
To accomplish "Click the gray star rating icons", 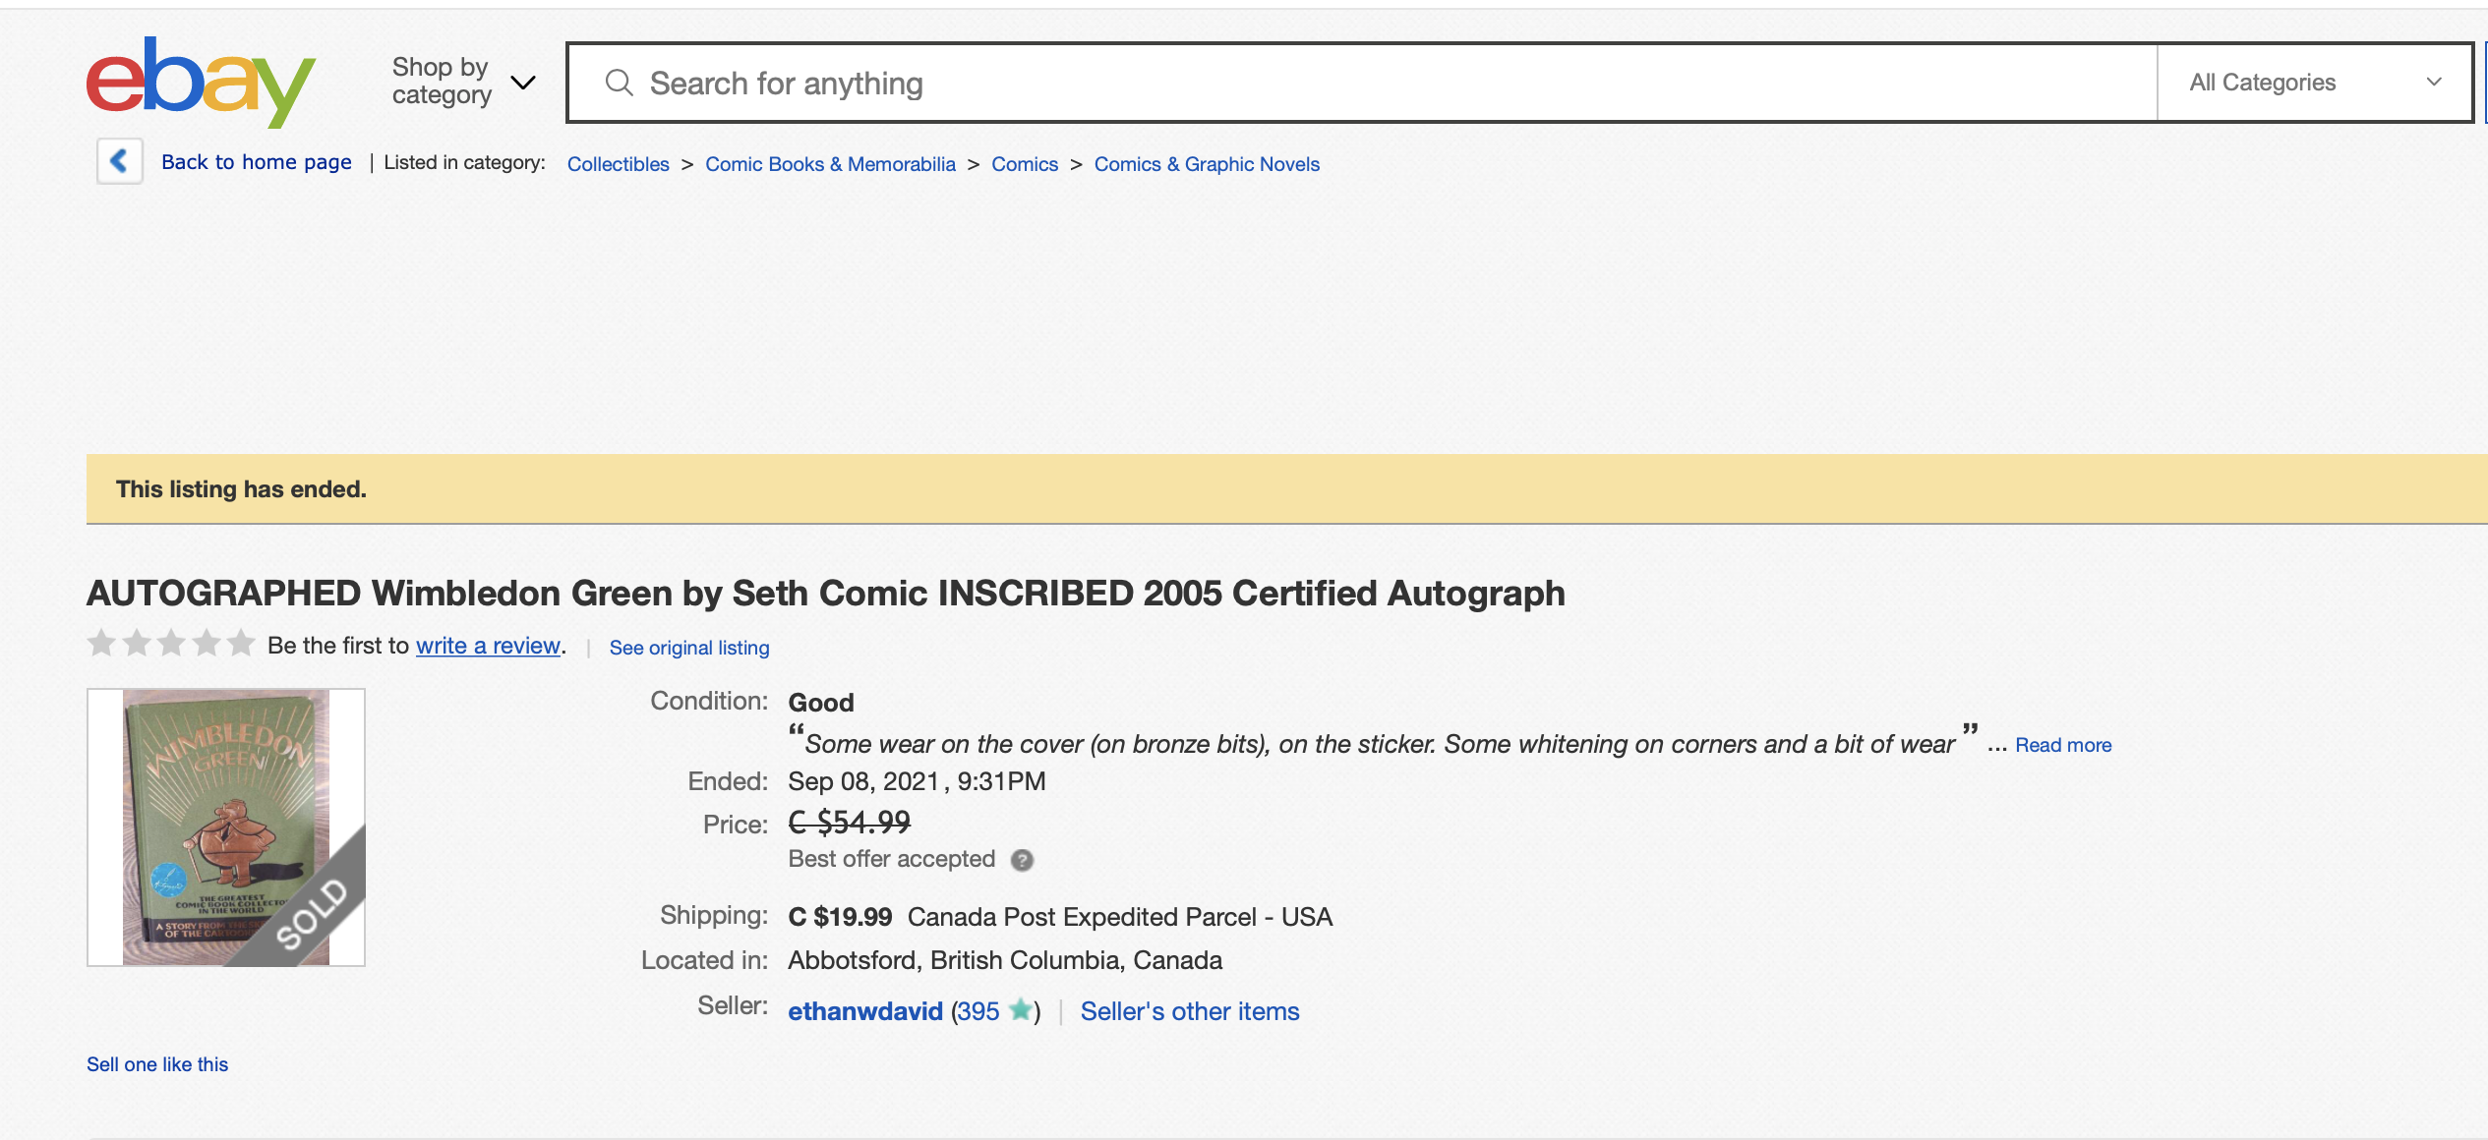I will pyautogui.click(x=171, y=645).
